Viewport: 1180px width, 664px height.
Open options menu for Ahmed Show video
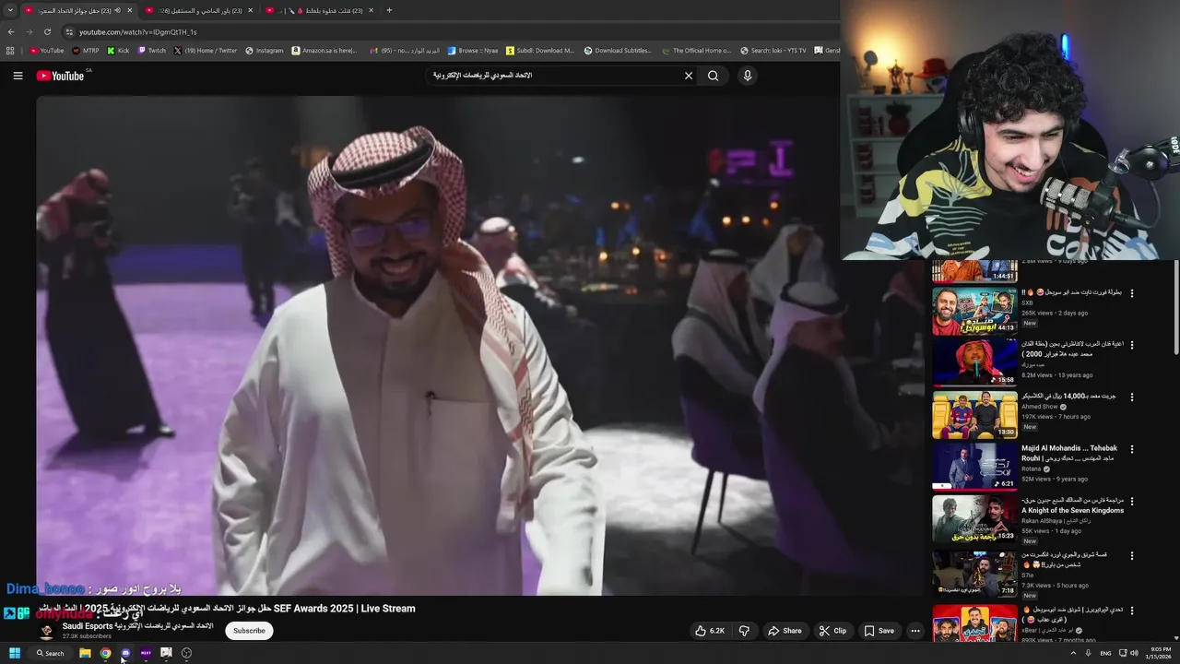tap(1132, 397)
